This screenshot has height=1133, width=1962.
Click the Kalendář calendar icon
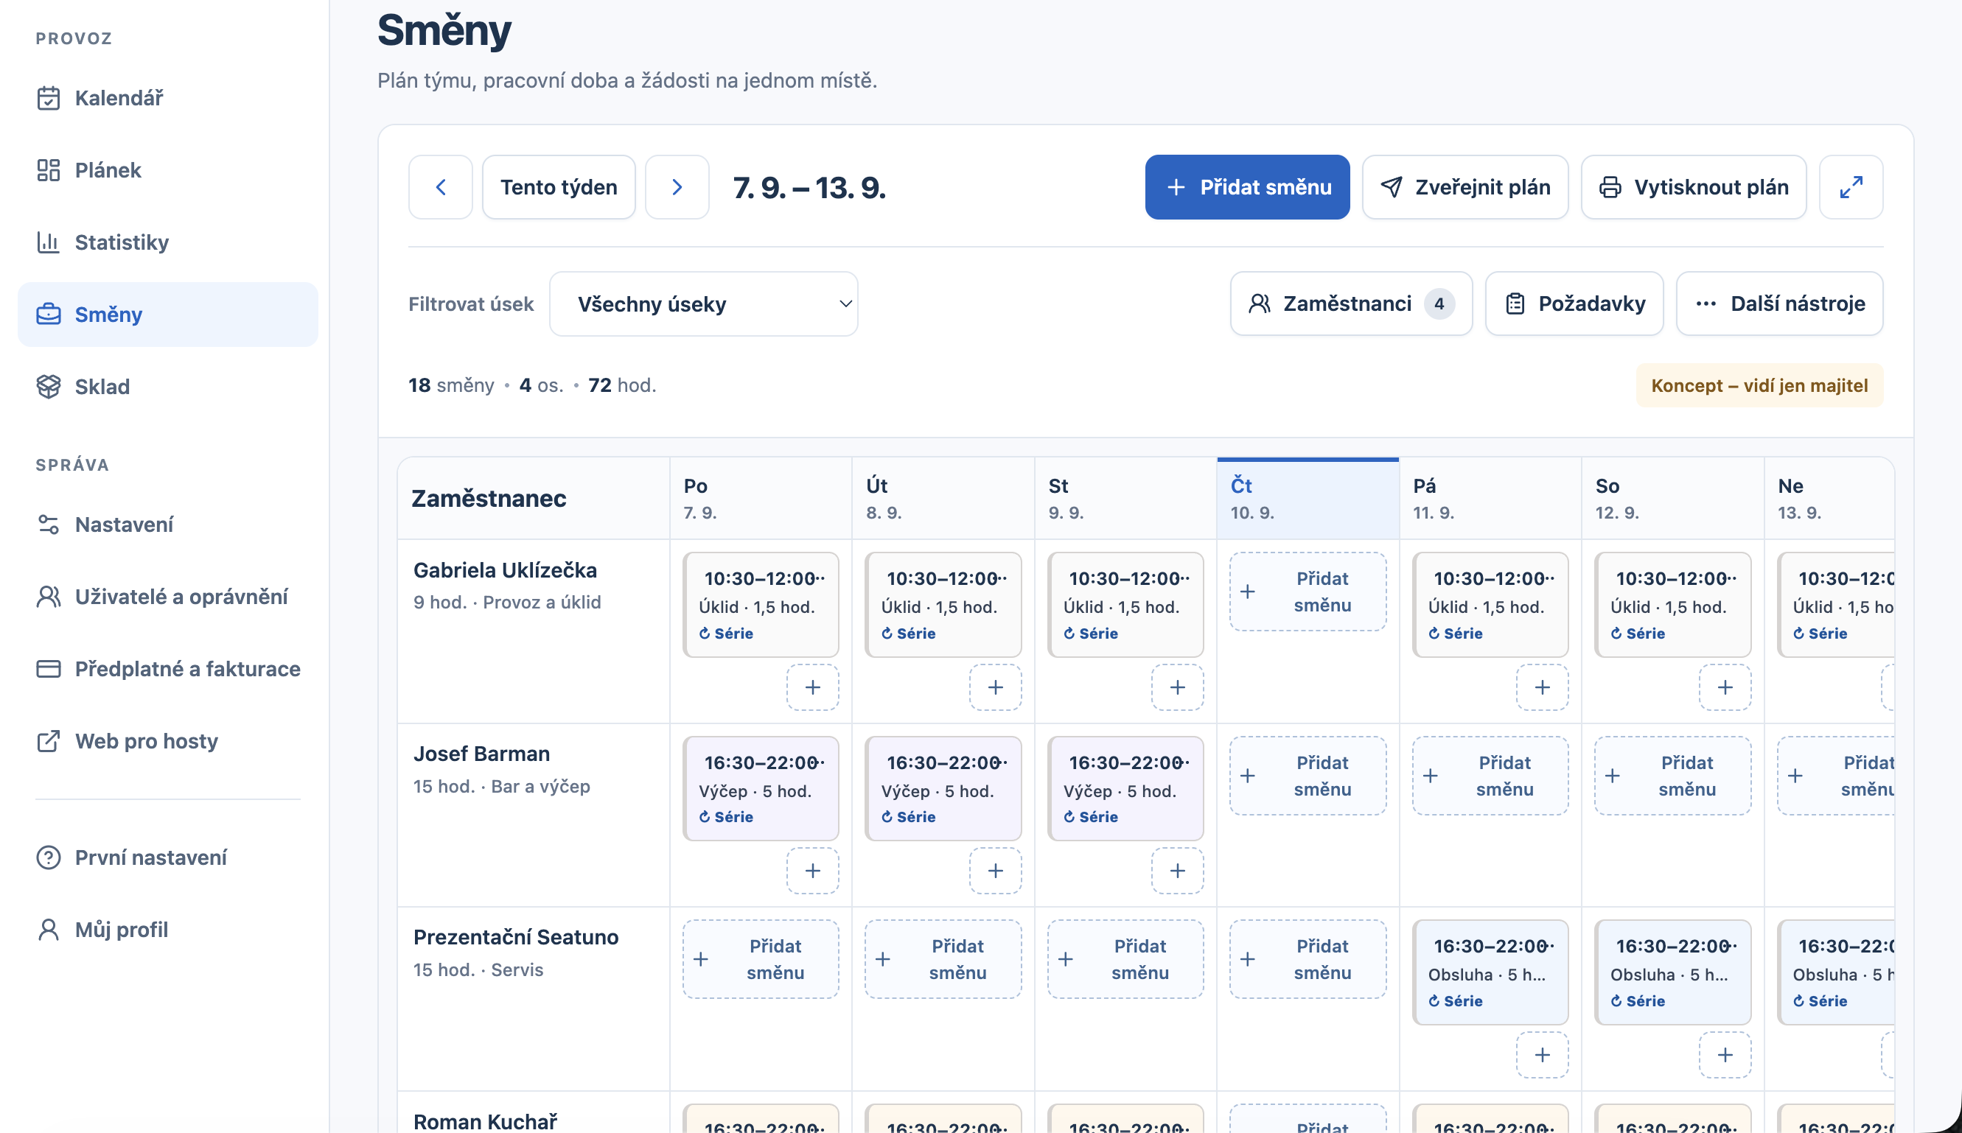coord(48,98)
